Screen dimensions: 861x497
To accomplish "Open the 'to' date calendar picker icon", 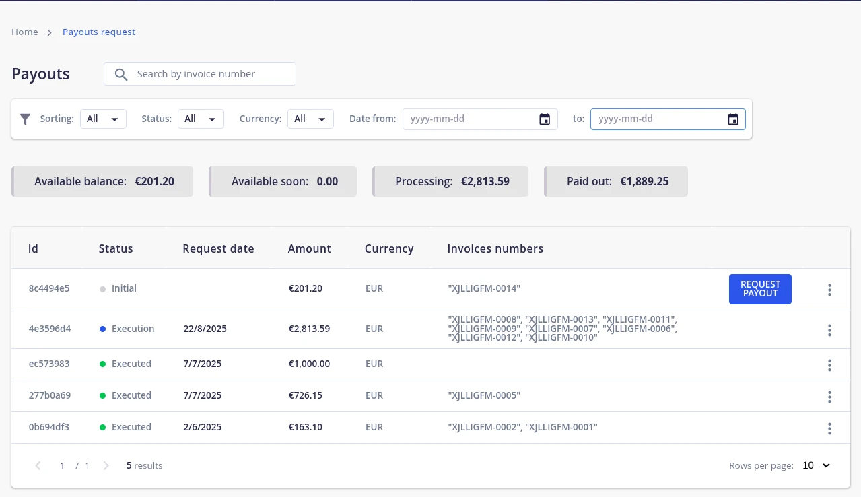I will tap(733, 119).
